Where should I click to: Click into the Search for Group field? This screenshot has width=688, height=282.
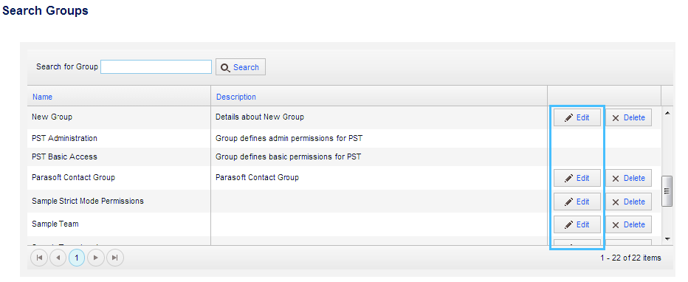156,66
